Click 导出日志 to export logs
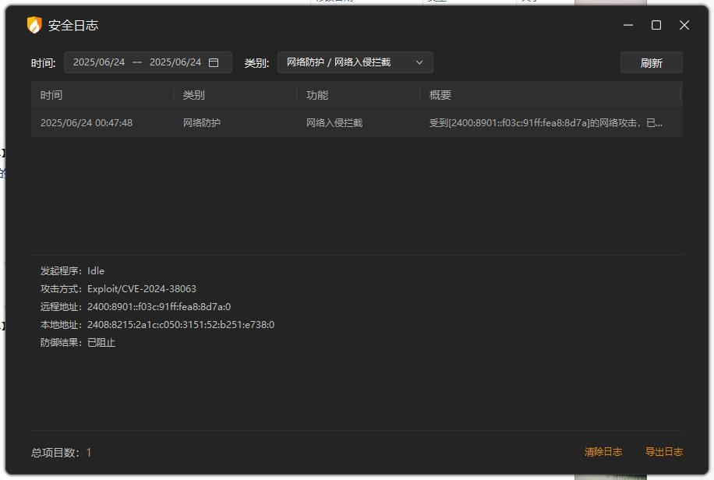714x480 pixels. tap(663, 452)
